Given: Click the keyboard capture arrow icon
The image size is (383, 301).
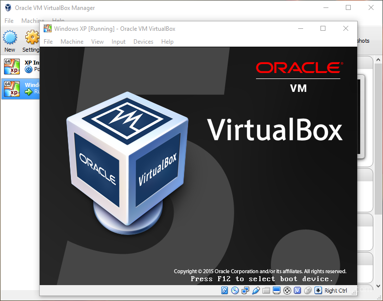Looking at the screenshot, I should coord(318,290).
